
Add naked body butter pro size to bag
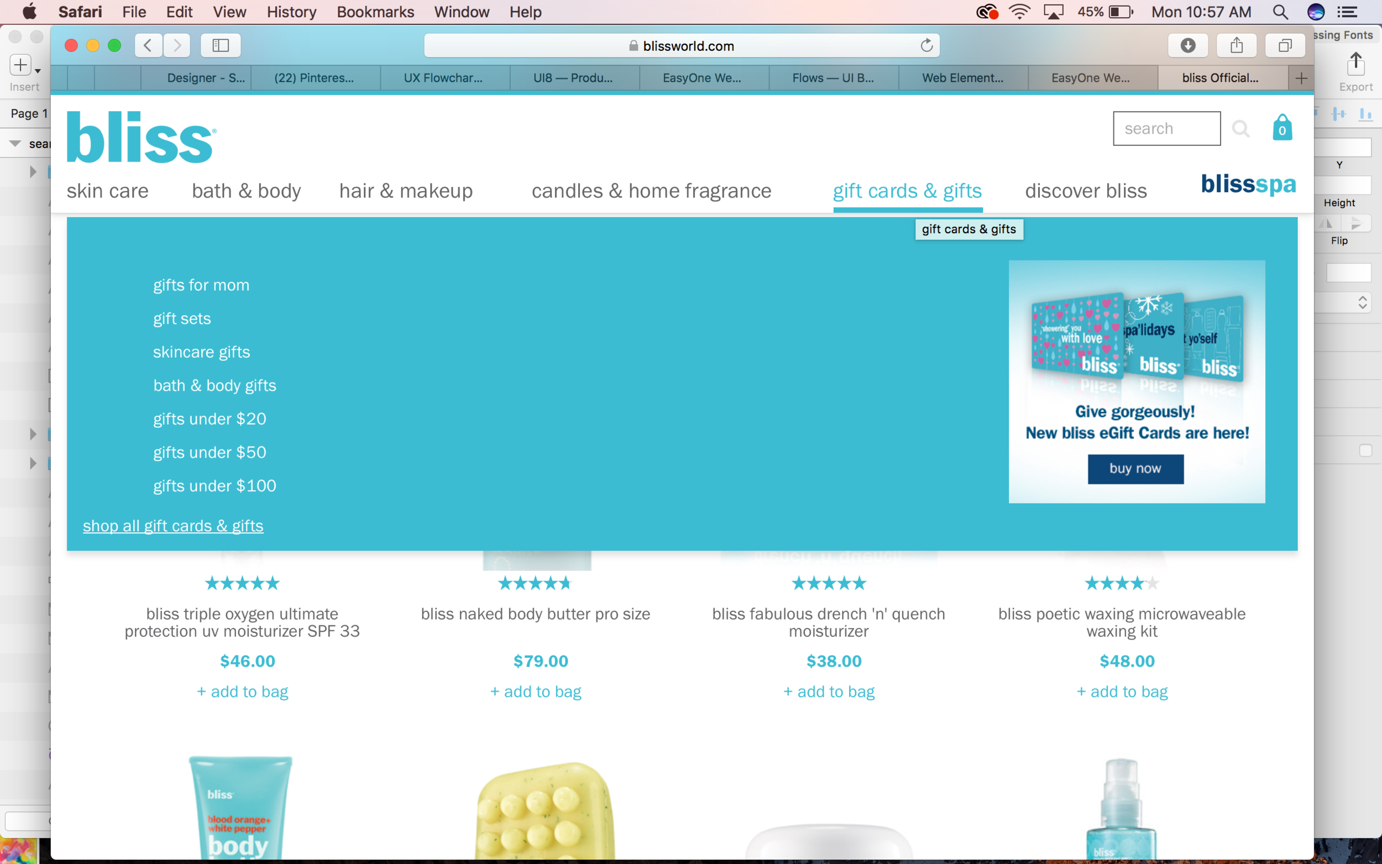(536, 692)
